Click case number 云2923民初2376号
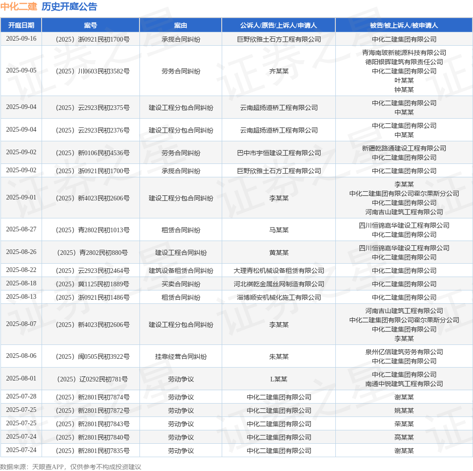Viewport: 473px width, 471px height. coord(92,130)
